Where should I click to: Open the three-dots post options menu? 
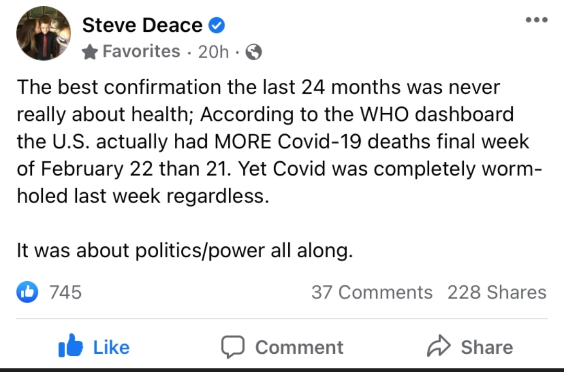tap(537, 20)
